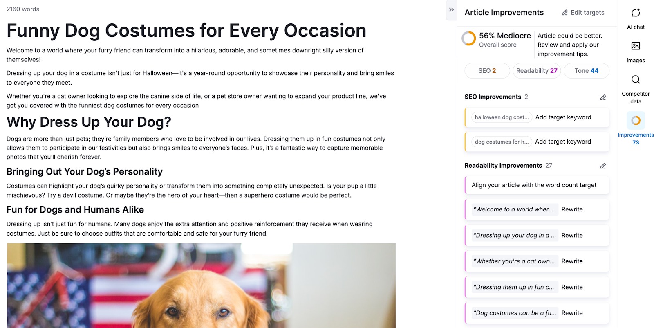Select the Improvements sidebar icon
Viewport: 654px width, 328px height.
click(636, 121)
